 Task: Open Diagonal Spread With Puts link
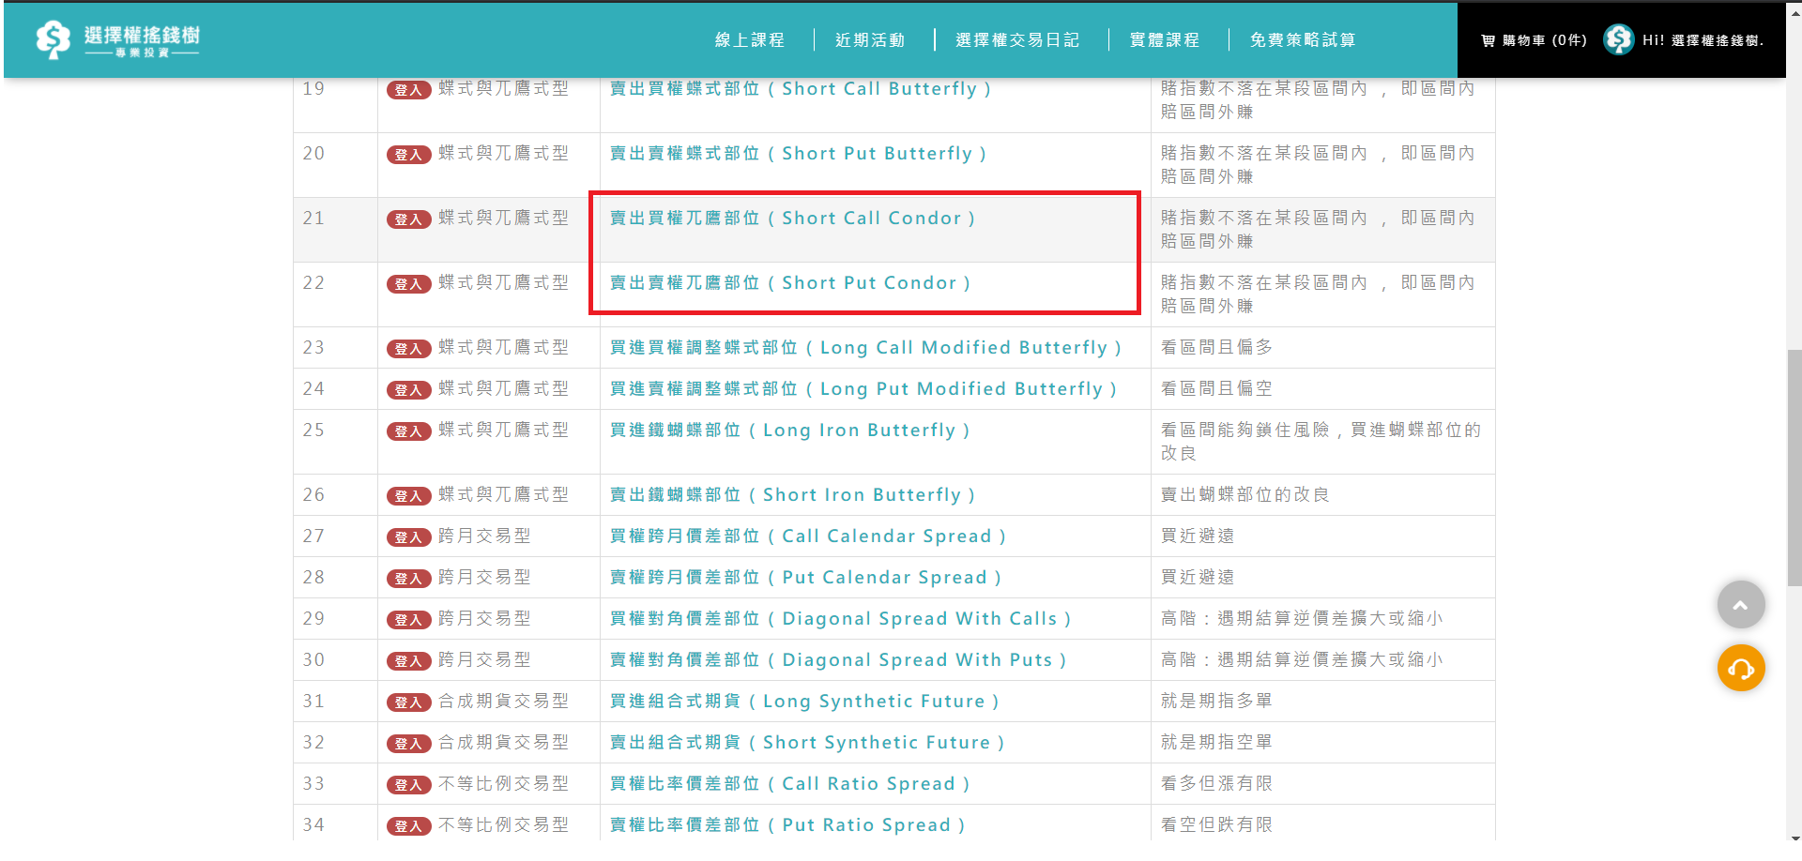pos(838,659)
